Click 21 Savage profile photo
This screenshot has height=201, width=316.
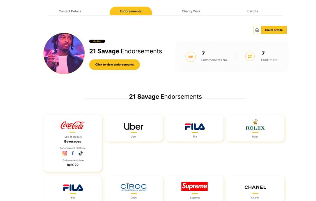coord(64,54)
